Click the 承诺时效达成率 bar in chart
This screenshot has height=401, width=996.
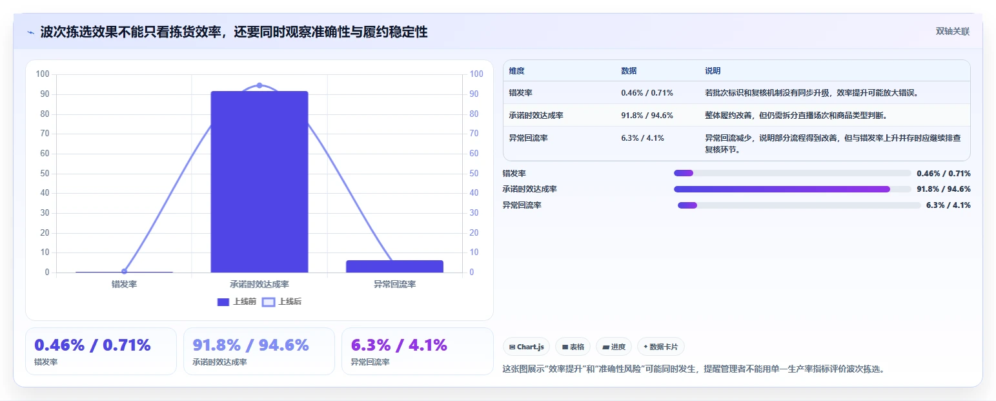pyautogui.click(x=259, y=181)
